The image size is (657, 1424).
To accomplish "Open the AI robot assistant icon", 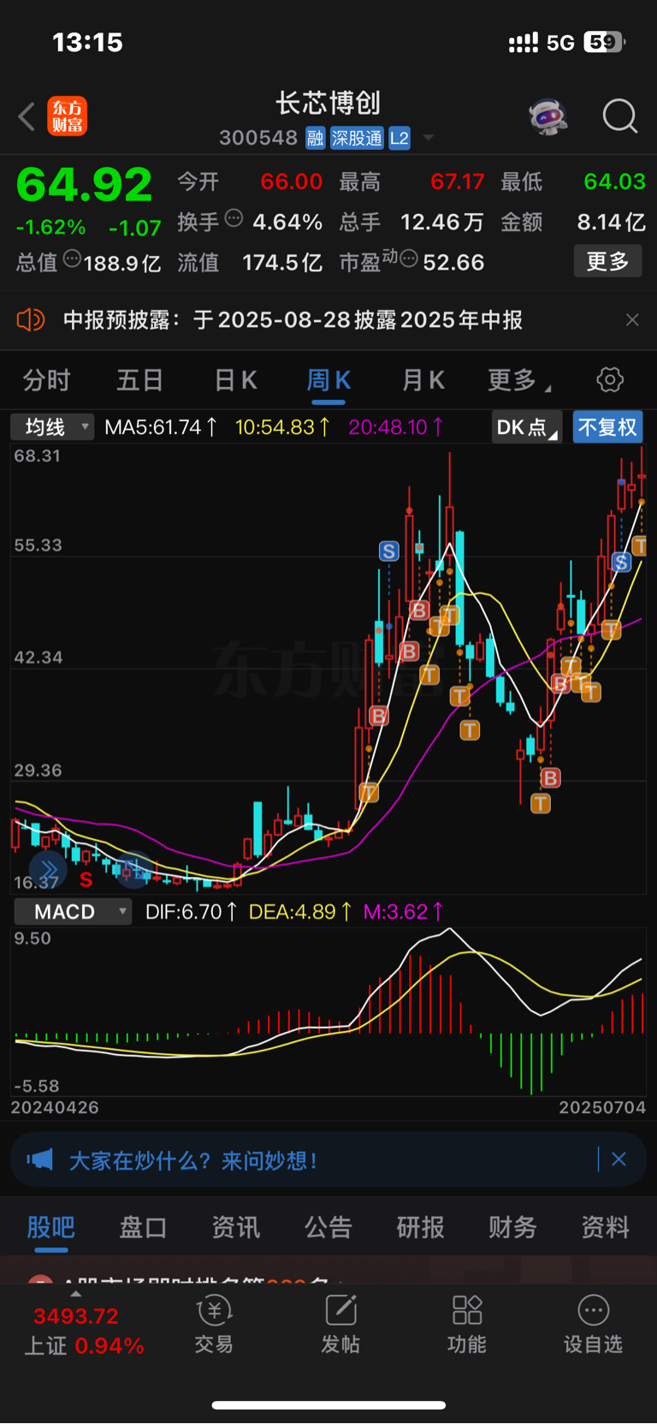I will (x=548, y=116).
